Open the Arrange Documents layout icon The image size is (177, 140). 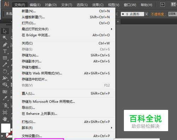point(173,5)
